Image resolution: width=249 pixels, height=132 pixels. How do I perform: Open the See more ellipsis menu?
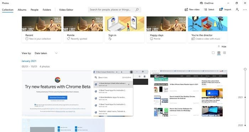point(245,10)
